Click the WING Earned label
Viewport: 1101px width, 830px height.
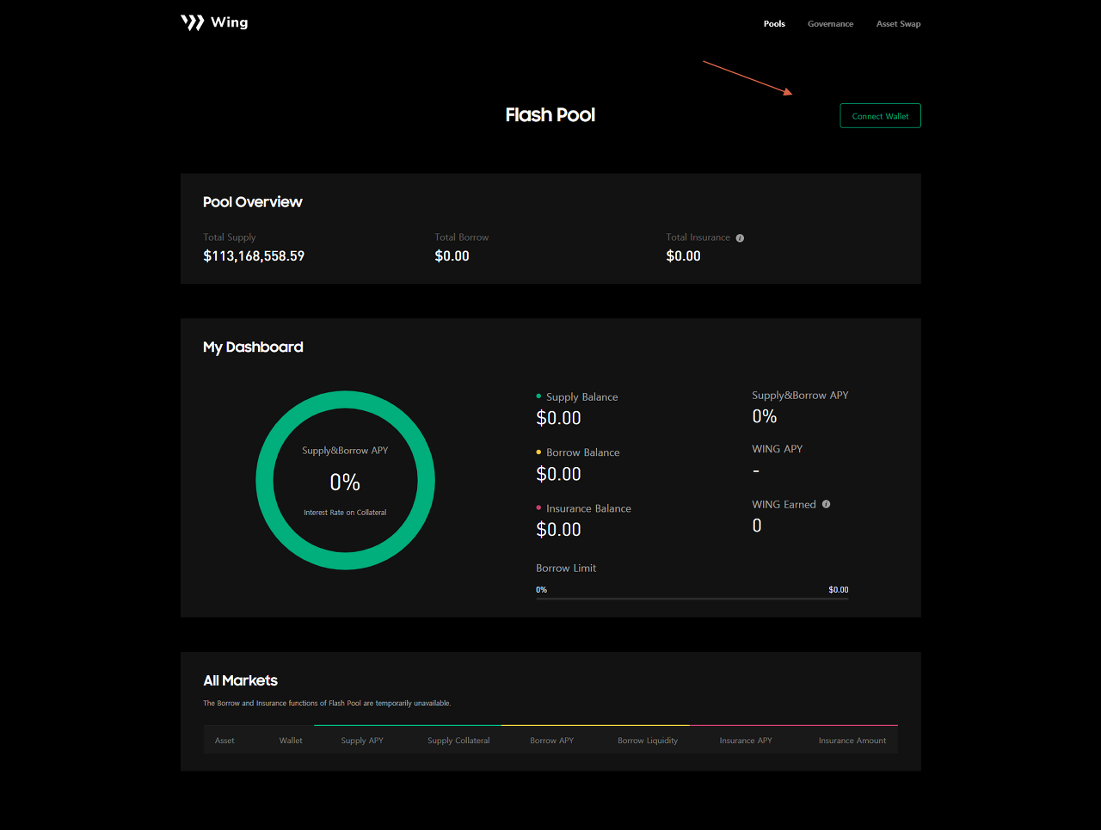784,505
